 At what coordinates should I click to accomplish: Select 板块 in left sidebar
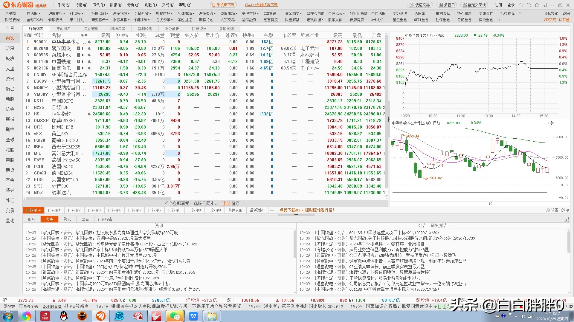point(10,58)
